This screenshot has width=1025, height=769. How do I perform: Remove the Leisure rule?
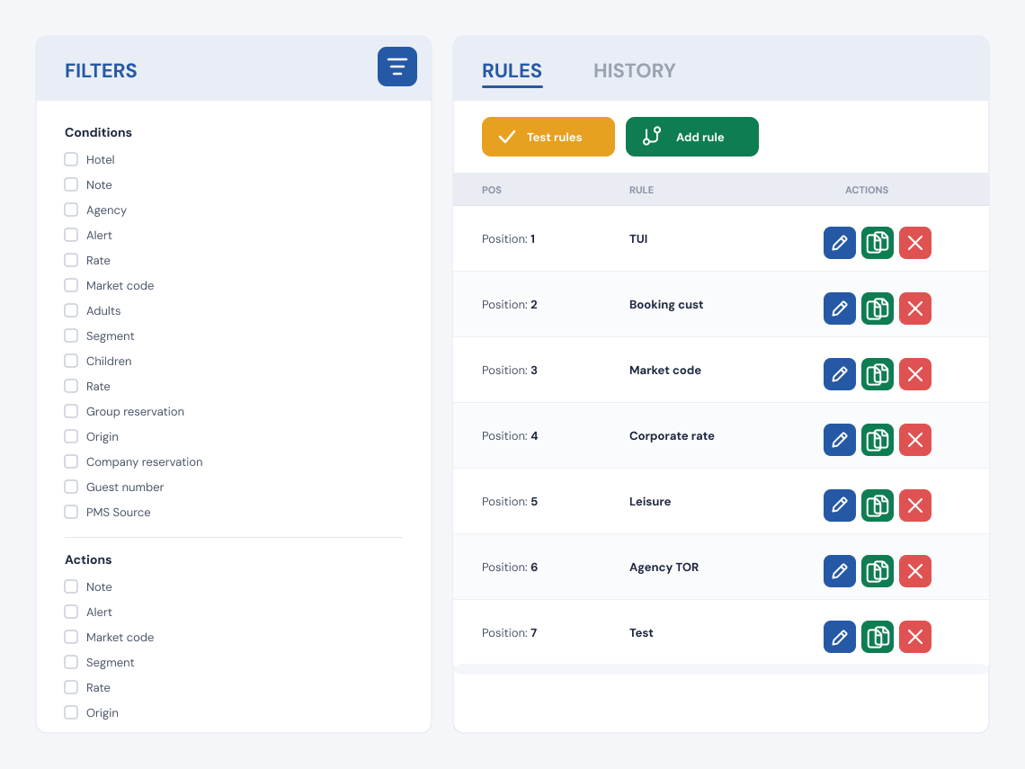point(915,505)
